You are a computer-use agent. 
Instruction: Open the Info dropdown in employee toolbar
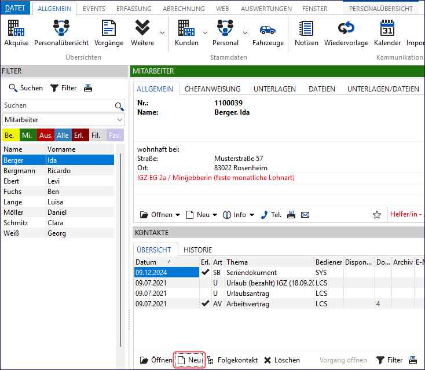click(239, 215)
